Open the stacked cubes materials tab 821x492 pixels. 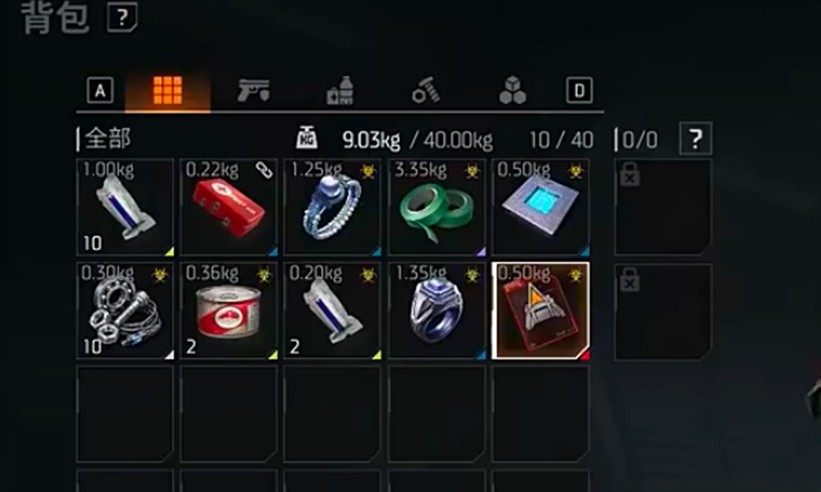pos(512,90)
